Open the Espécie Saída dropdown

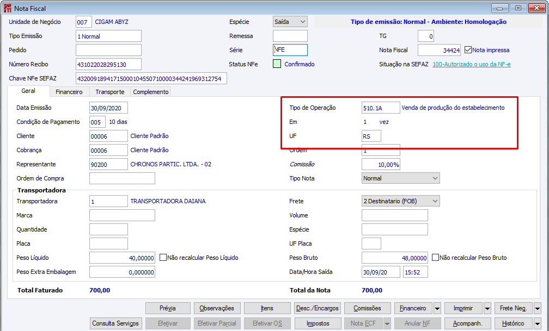pyautogui.click(x=290, y=22)
